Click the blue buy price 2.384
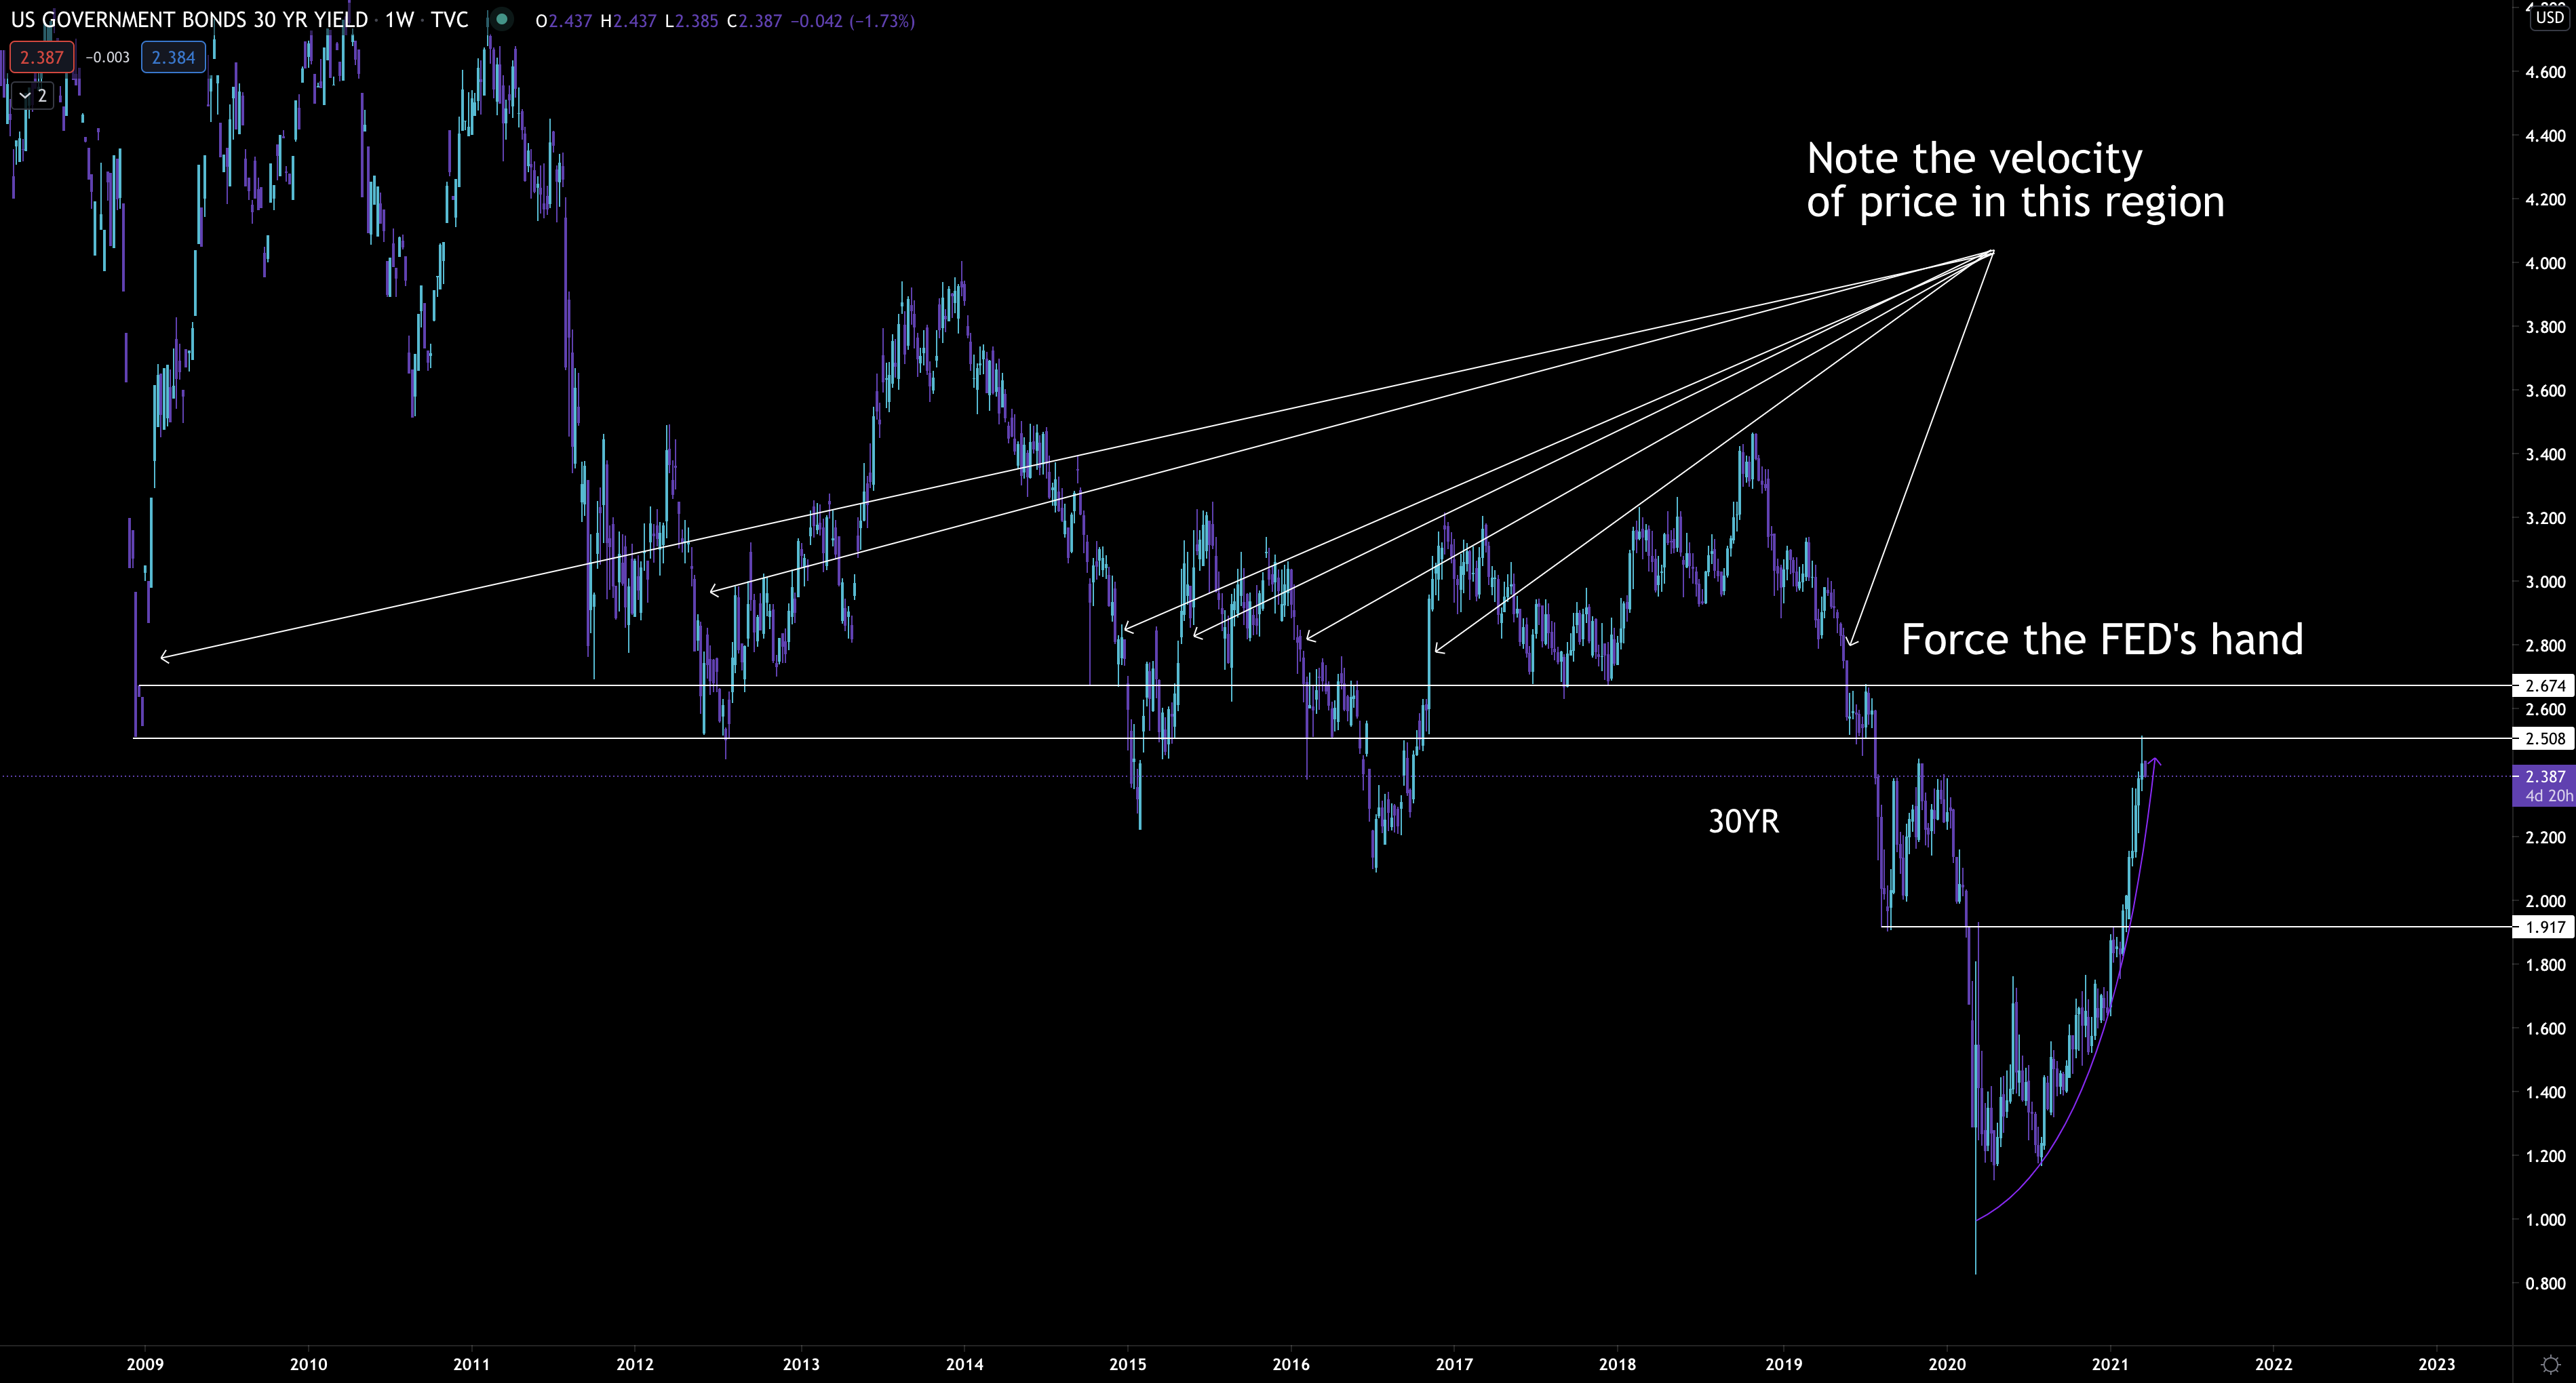Screen dimensions: 2576x1383 point(173,57)
